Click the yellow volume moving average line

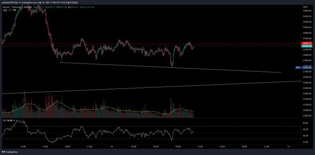[97, 110]
